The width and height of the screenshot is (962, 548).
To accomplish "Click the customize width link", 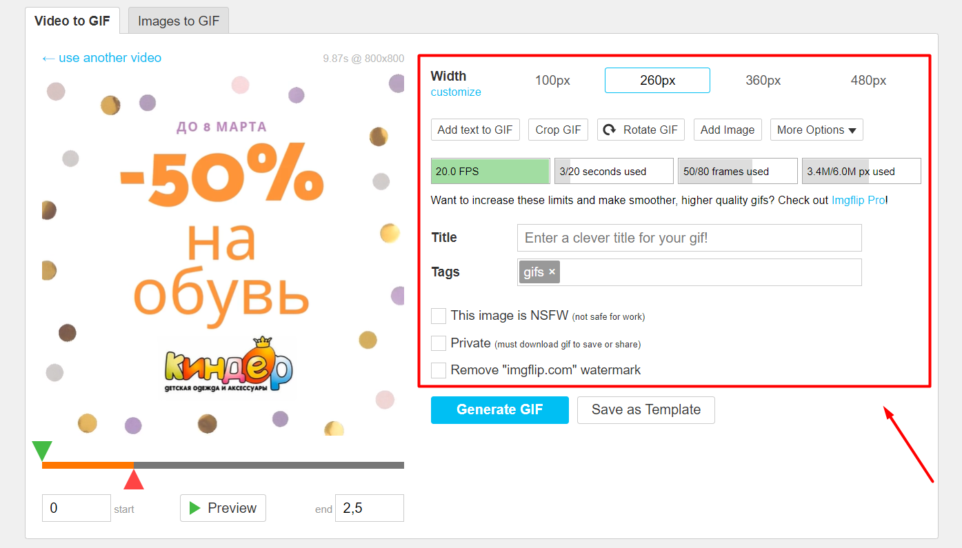I will click(x=456, y=92).
